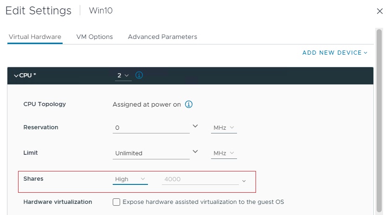The image size is (391, 215).
Task: Click the Limit input field showing Unlimited
Action: click(x=151, y=153)
